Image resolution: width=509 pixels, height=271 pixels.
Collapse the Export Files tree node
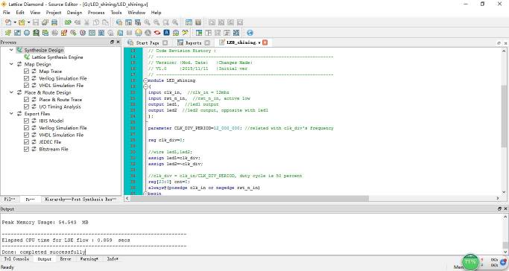(11, 114)
